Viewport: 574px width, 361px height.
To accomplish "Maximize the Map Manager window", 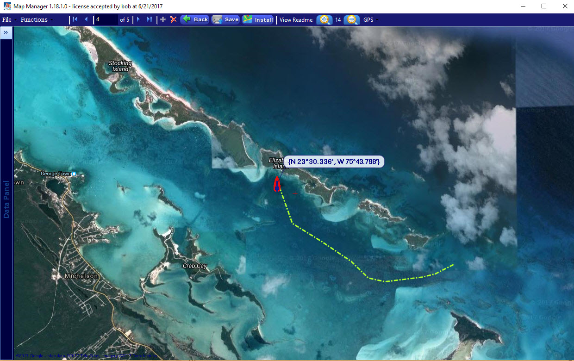I will click(544, 6).
